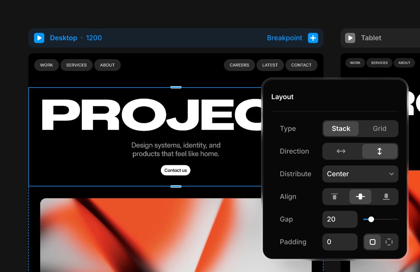Click the play icon beside Tablet
420x272 pixels.
[350, 38]
